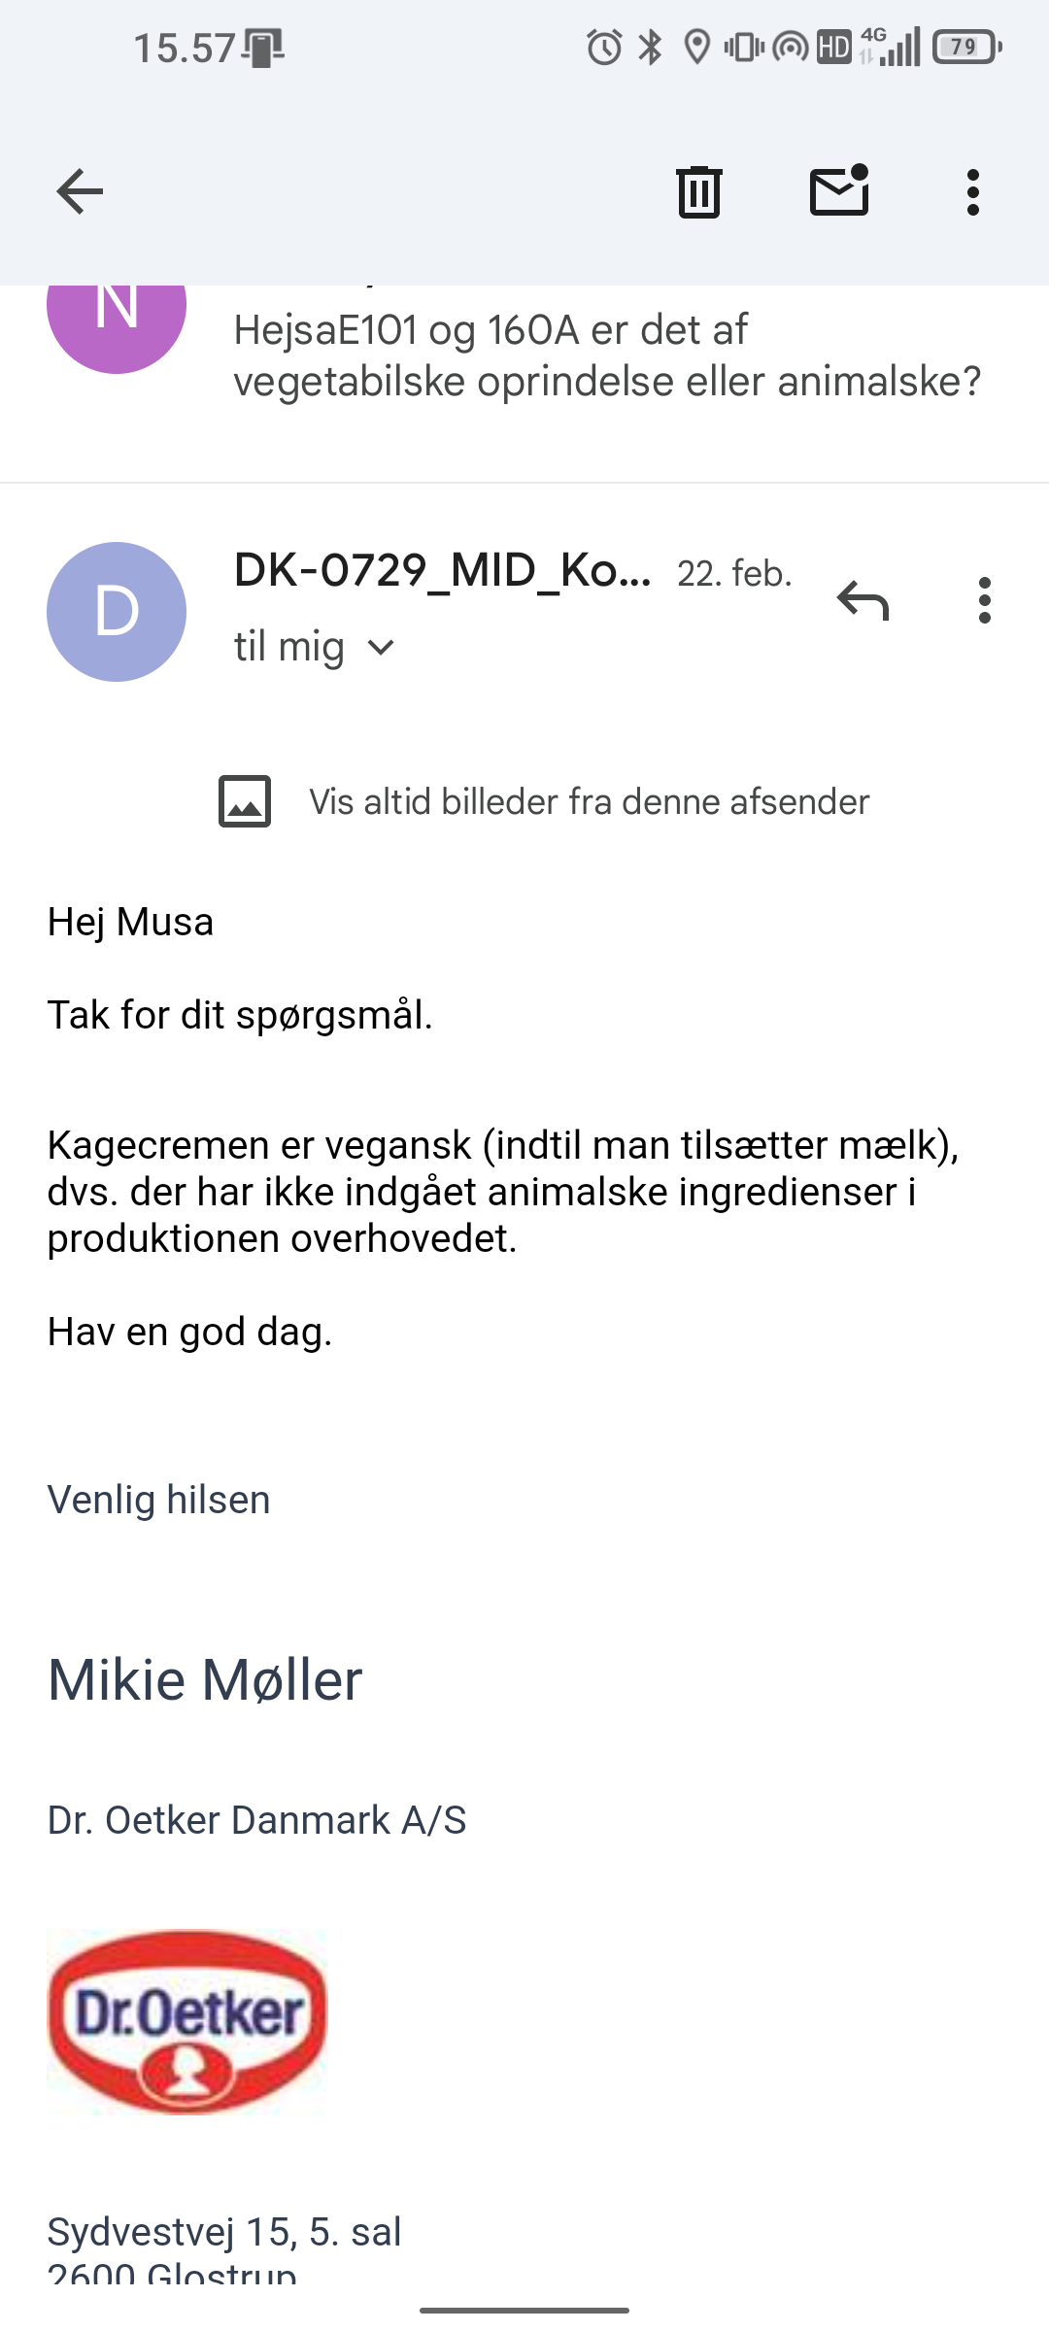Tap the image placeholder icon
1049x2331 pixels.
245,801
